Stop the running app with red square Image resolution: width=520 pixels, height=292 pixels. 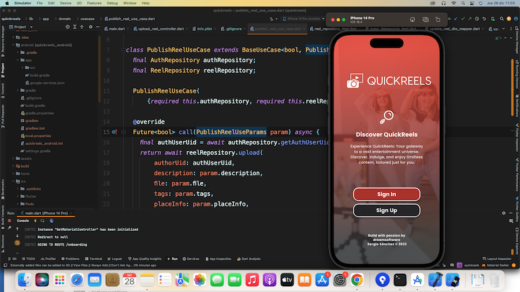(9, 221)
